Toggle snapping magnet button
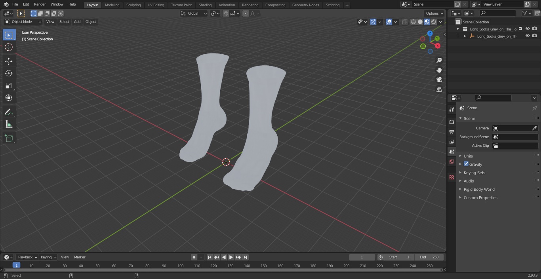This screenshot has width=541, height=279. [226, 13]
